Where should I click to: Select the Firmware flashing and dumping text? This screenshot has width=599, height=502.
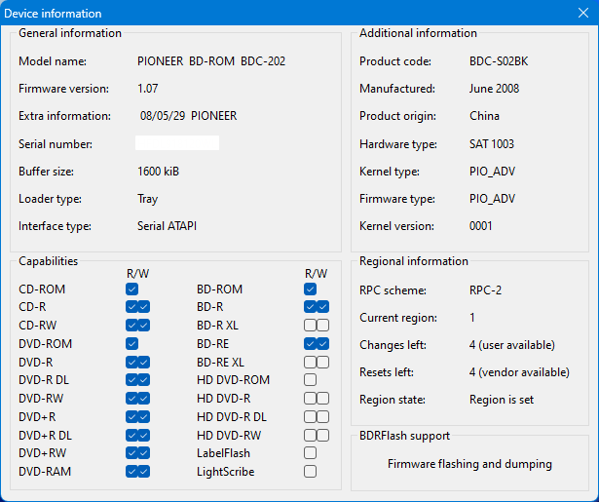[x=469, y=464]
